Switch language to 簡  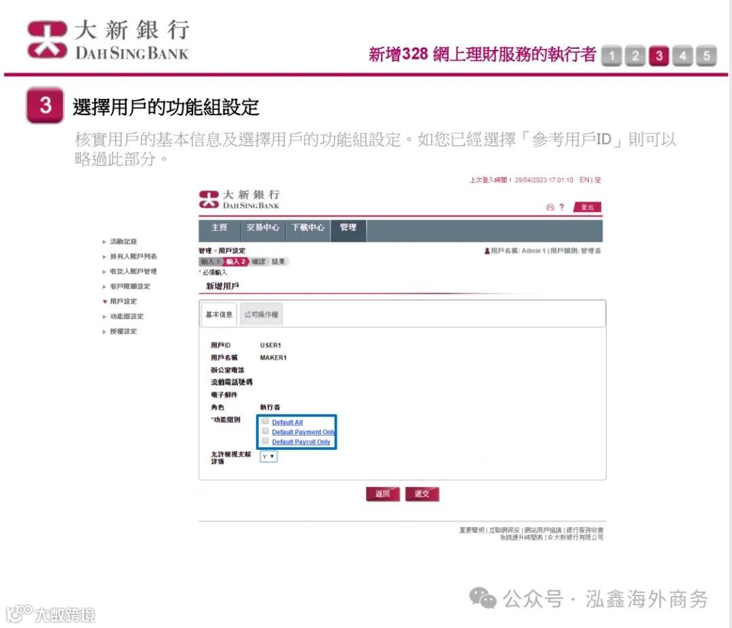point(598,180)
